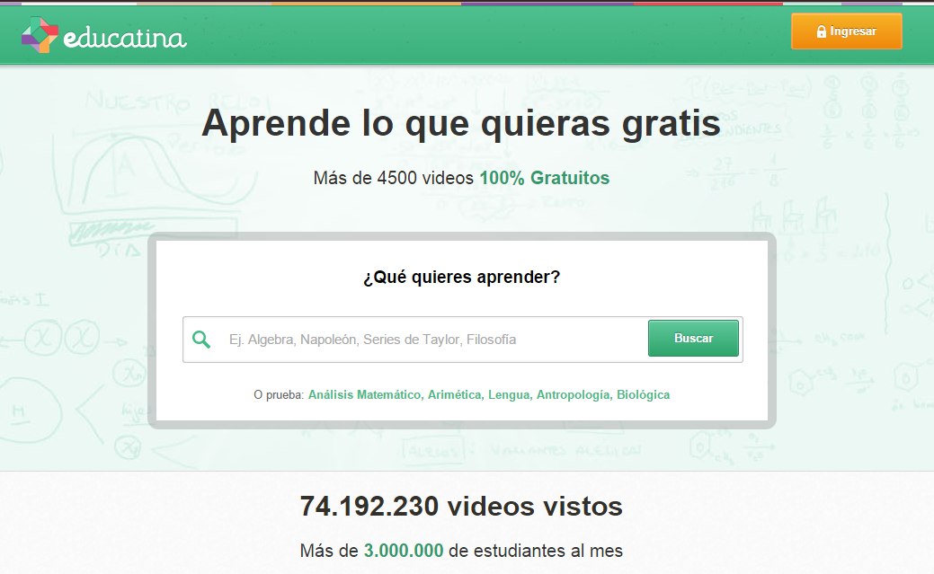
Task: Open the Antropología suggestion link
Action: pyautogui.click(x=574, y=394)
